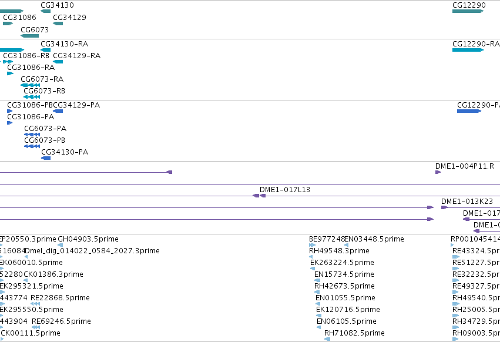Select the CG34129-PA protein bar

58,111
